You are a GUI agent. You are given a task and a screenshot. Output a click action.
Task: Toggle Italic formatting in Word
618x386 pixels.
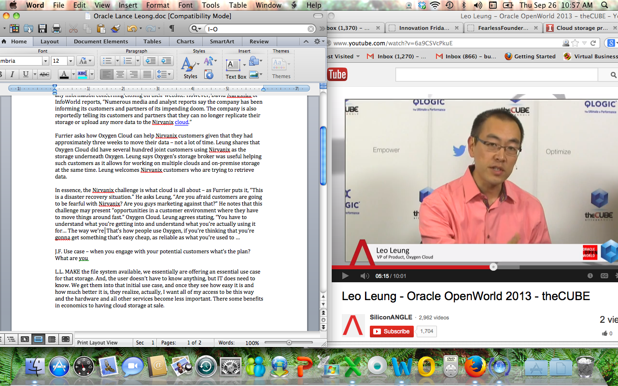(12, 74)
